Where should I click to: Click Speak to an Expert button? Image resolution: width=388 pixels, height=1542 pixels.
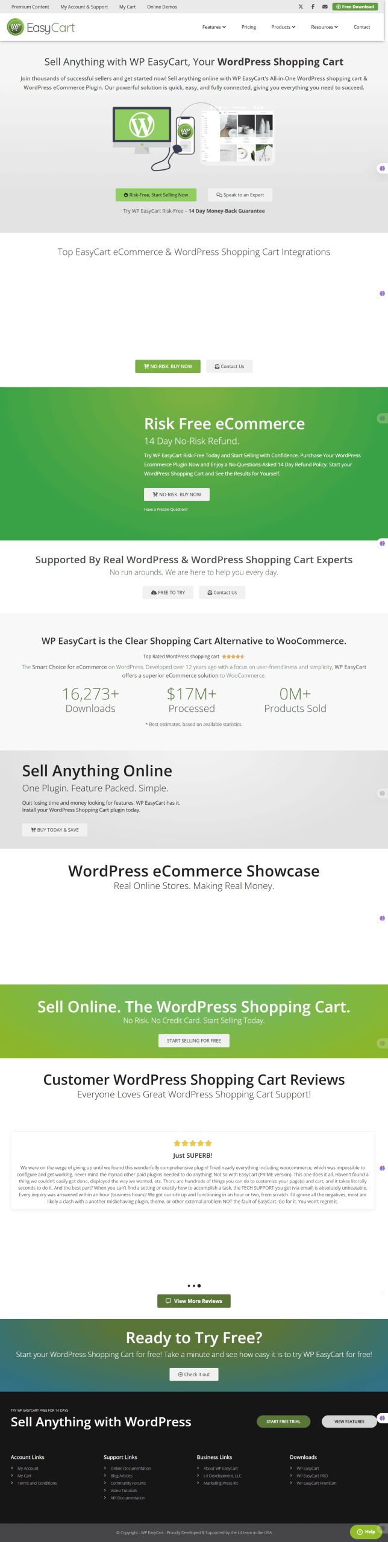[x=240, y=195]
